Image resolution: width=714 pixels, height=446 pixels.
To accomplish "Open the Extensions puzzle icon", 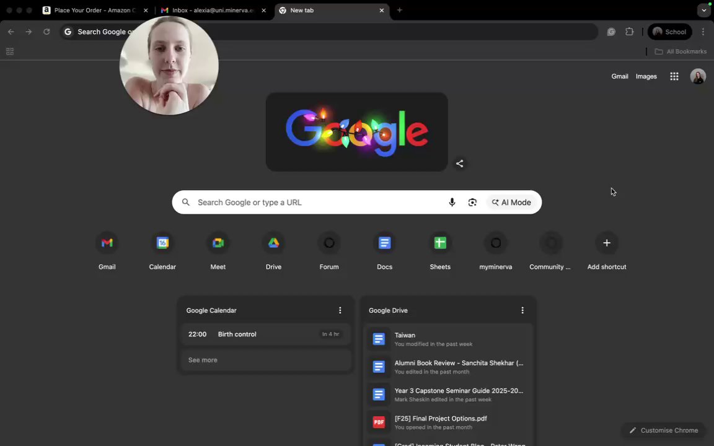I will point(629,32).
